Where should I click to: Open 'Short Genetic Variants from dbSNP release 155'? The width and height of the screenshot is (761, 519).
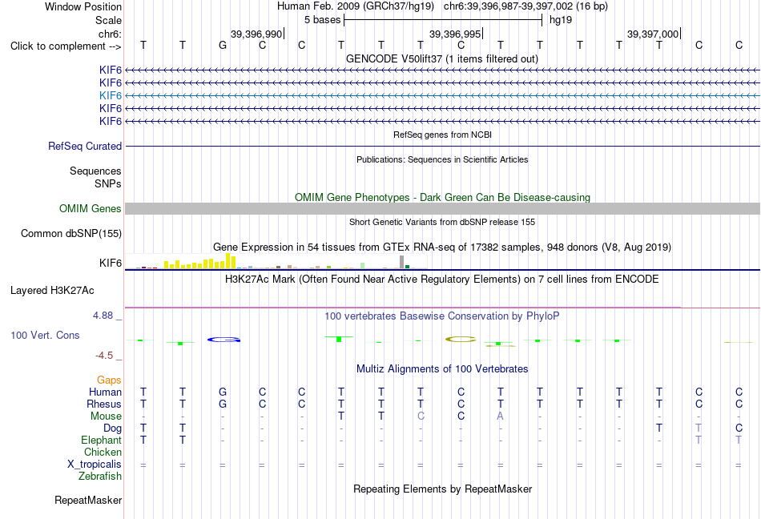(442, 222)
